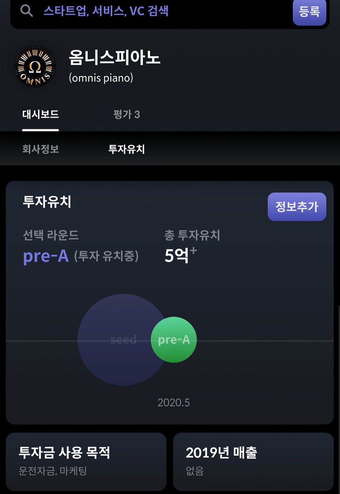This screenshot has height=494, width=340.
Task: Select the green pre-A round bubble
Action: tap(174, 340)
